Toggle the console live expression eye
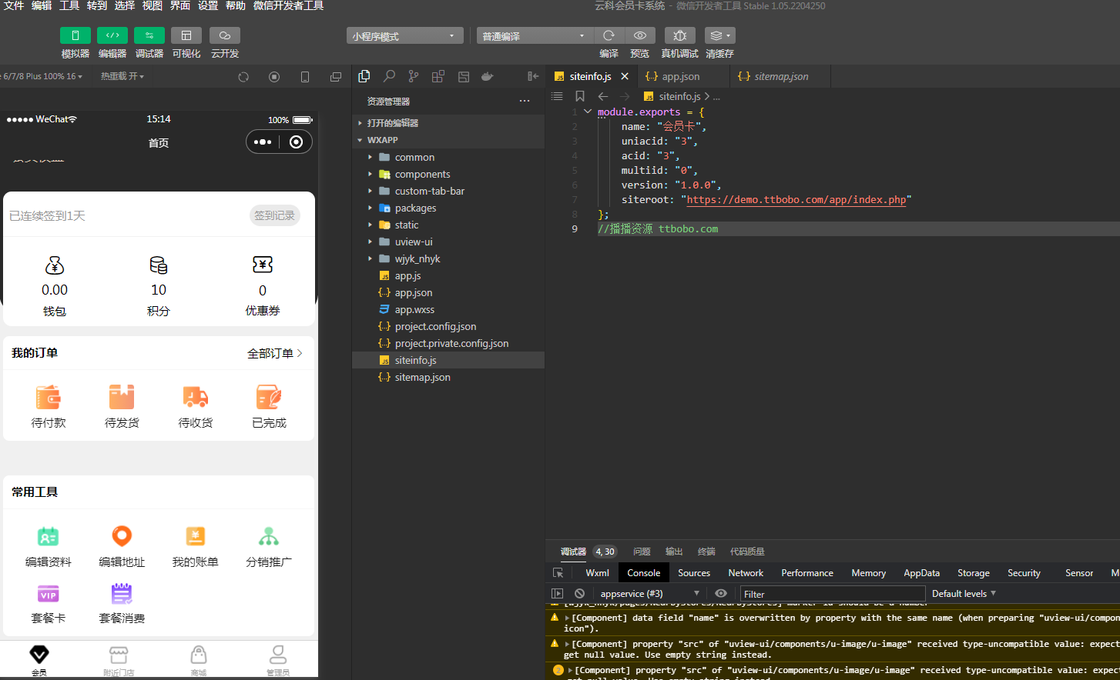The image size is (1120, 680). pyautogui.click(x=721, y=594)
